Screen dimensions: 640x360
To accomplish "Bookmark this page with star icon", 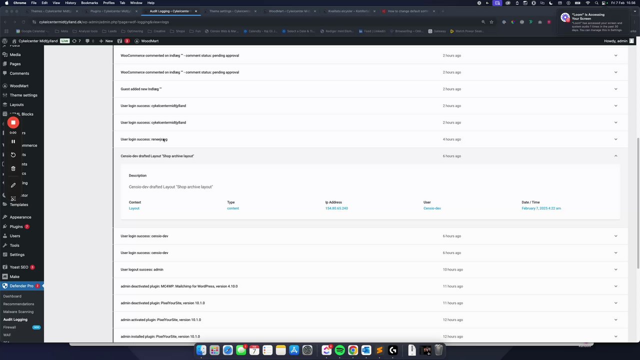I will 491,22.
